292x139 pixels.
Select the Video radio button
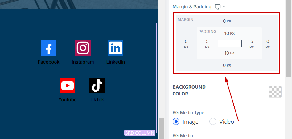(213, 122)
